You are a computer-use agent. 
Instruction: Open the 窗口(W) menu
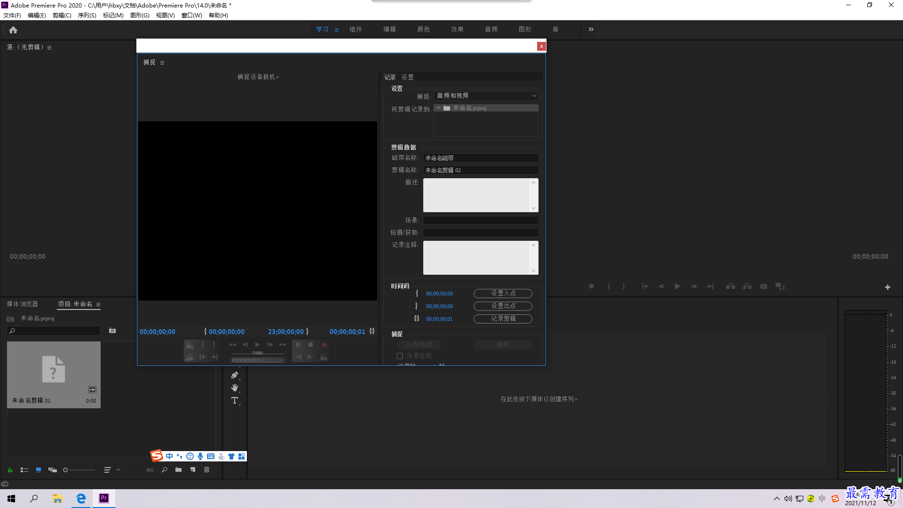click(192, 16)
